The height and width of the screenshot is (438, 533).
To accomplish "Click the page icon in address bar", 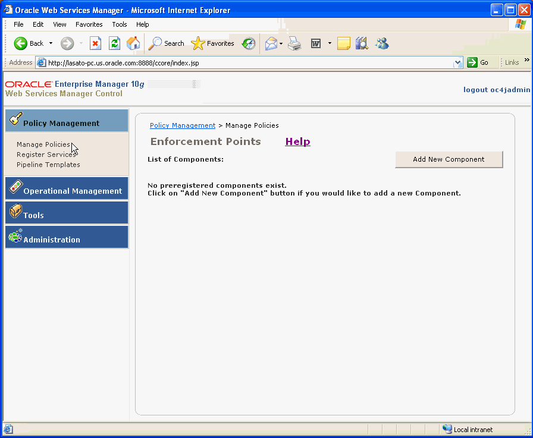I will tap(42, 63).
